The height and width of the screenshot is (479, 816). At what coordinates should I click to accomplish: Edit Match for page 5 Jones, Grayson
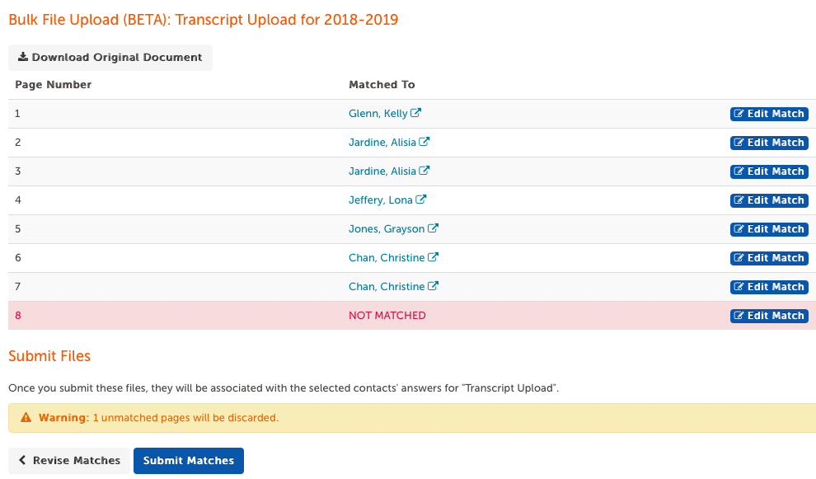(769, 229)
